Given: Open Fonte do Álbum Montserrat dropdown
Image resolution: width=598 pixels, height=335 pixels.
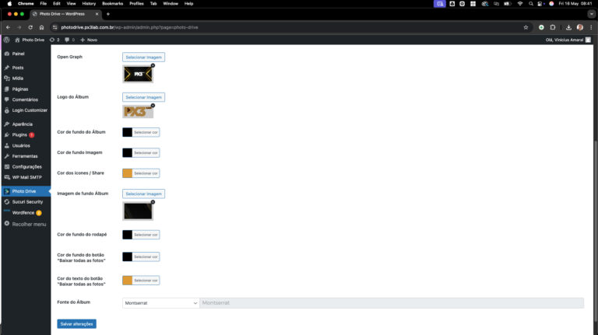Looking at the screenshot, I should pyautogui.click(x=161, y=303).
